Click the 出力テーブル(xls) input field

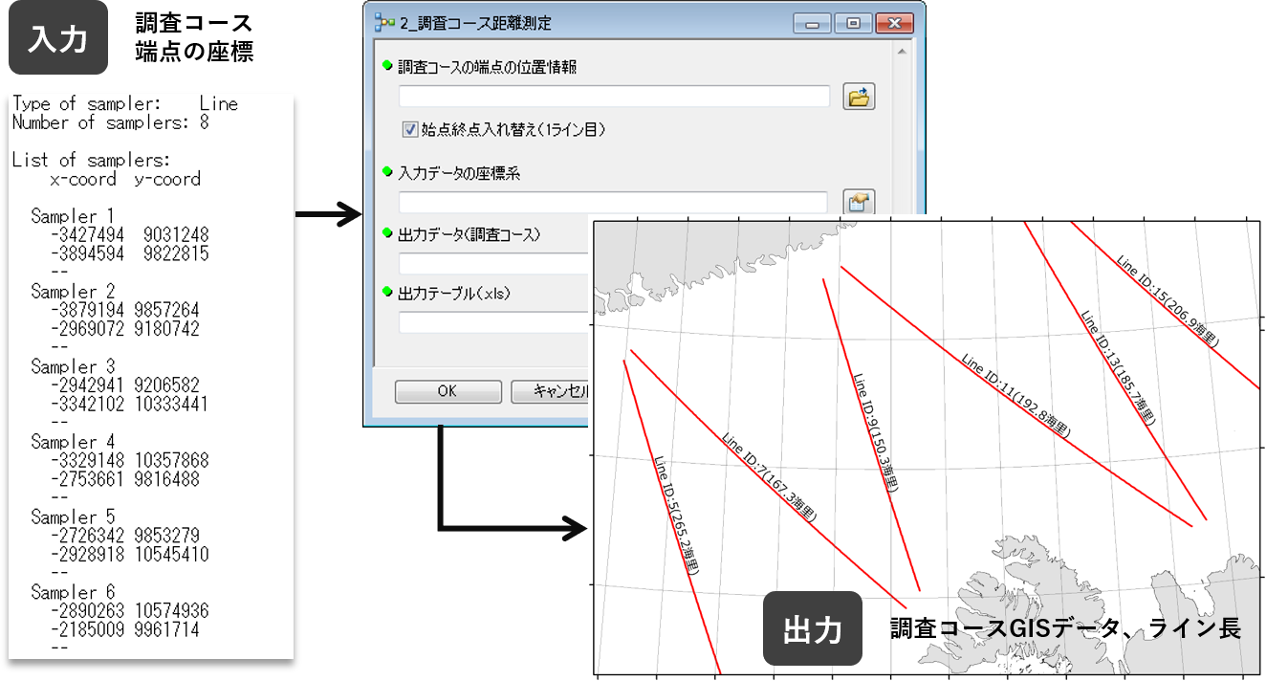point(492,322)
